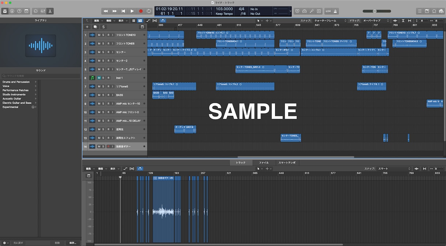Toggle Cycle mode in transport

coord(149,11)
